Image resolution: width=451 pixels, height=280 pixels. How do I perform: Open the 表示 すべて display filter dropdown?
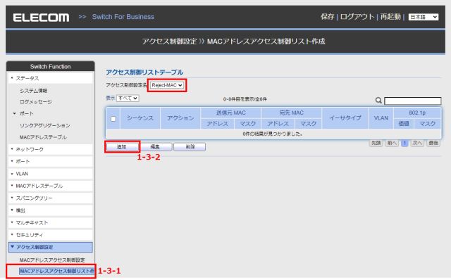pyautogui.click(x=128, y=98)
